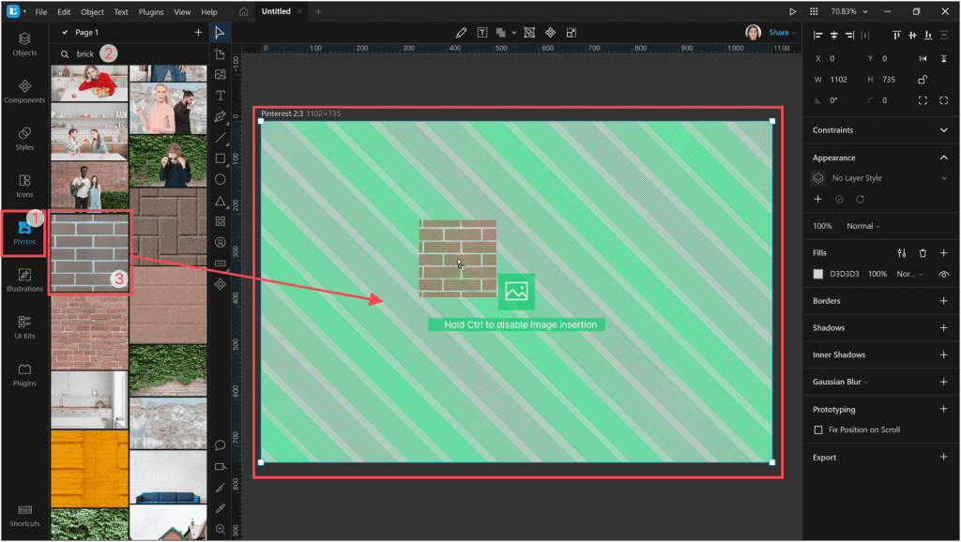Open the Normal blend mode dropdown
Image resolution: width=961 pixels, height=542 pixels.
click(x=863, y=226)
